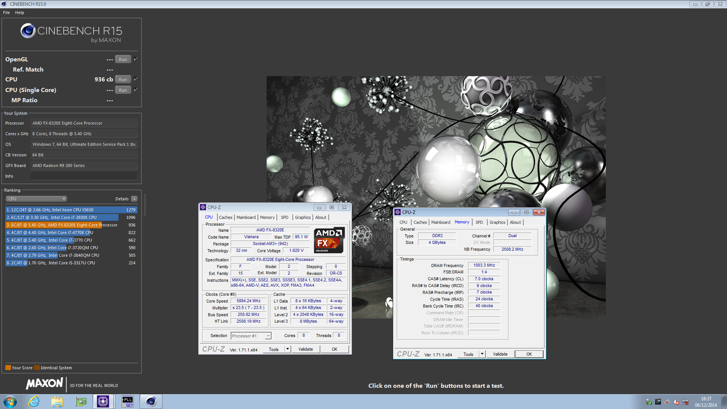Click the Identical System legend swatch
727x409 pixels.
coord(37,367)
